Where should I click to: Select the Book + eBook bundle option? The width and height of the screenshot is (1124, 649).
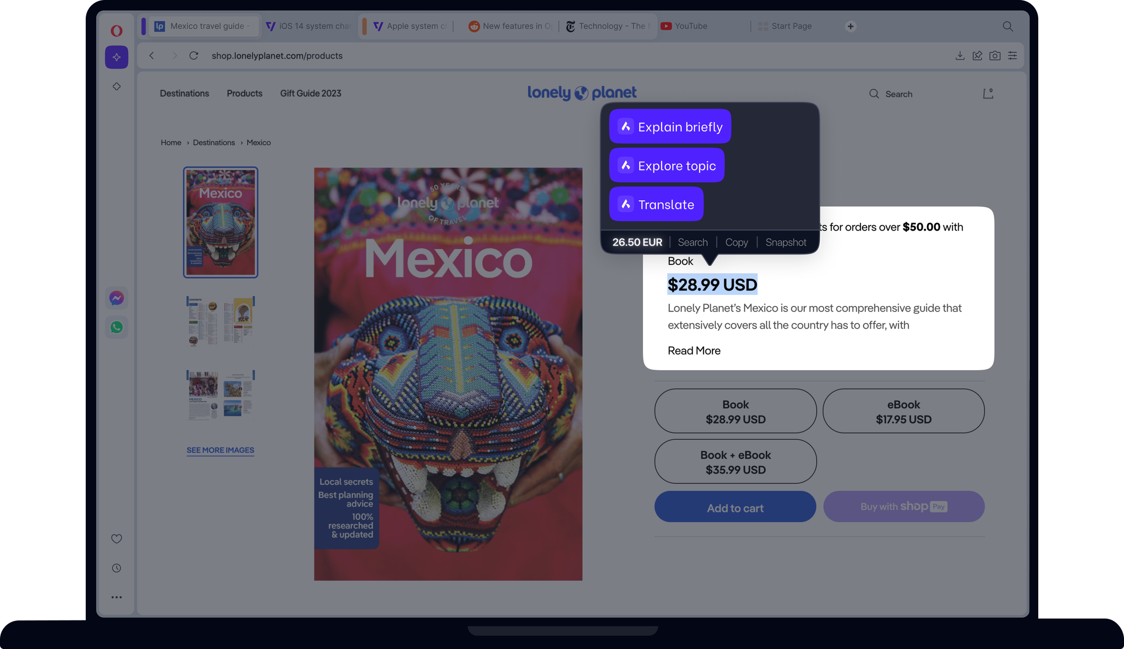[x=735, y=461]
